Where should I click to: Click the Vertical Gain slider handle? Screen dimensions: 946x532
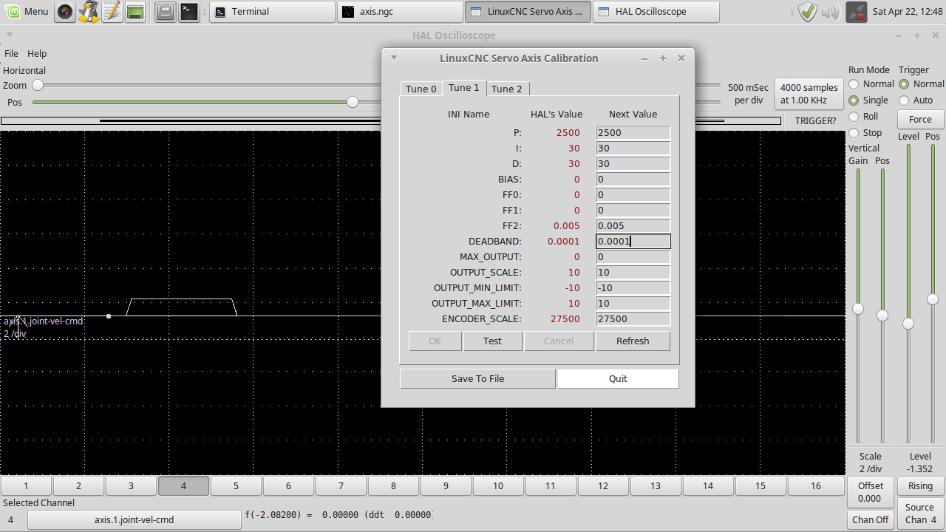tap(858, 309)
